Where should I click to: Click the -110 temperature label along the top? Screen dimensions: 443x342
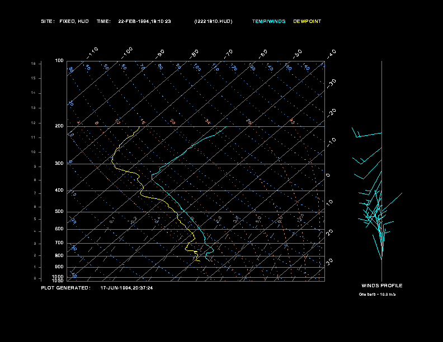click(92, 53)
